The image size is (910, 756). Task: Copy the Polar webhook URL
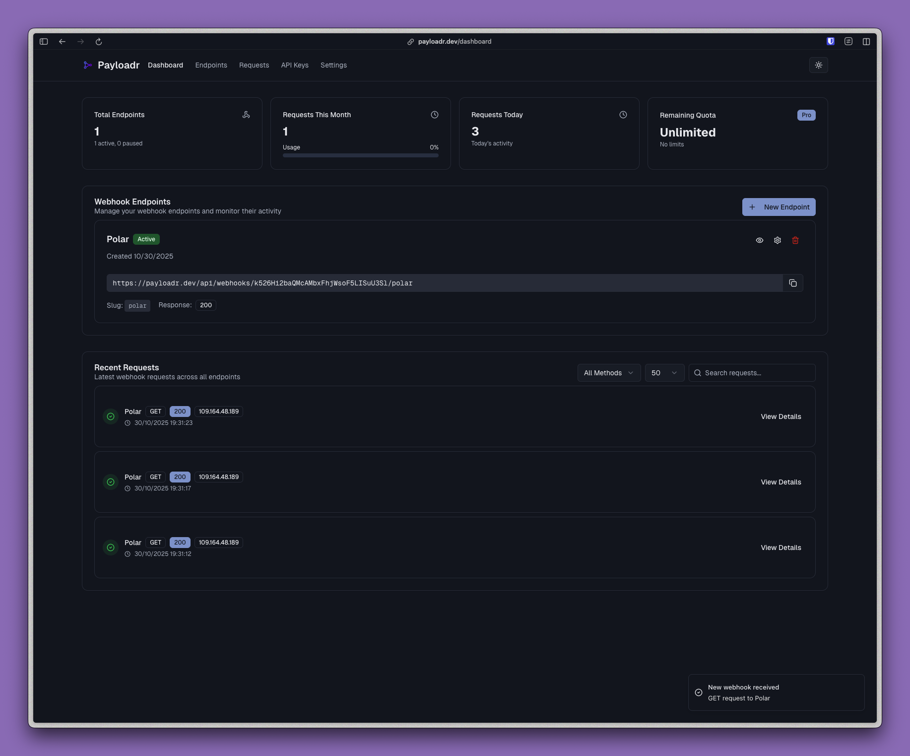click(x=792, y=283)
